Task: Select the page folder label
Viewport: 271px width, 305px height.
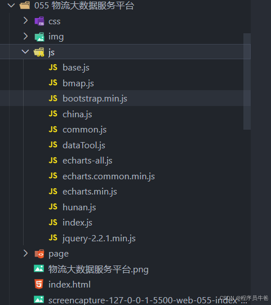Action: (59, 254)
